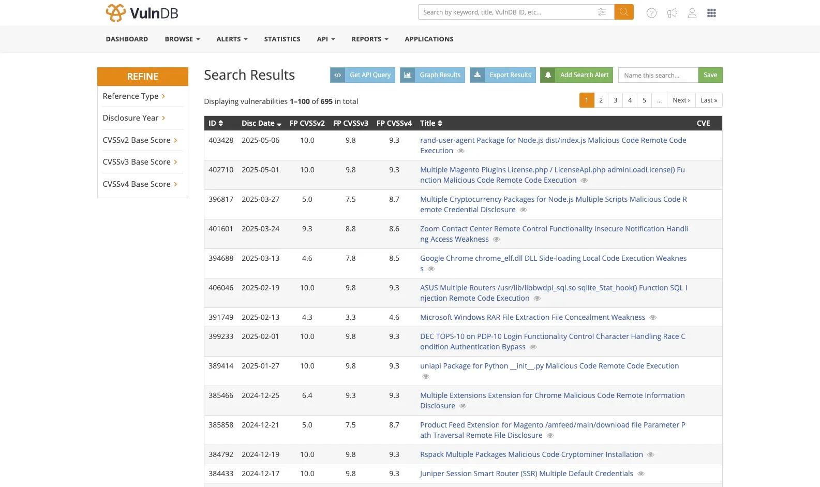This screenshot has height=487, width=820.
Task: Open Zoom Contact Center vulnerability link
Action: (554, 234)
